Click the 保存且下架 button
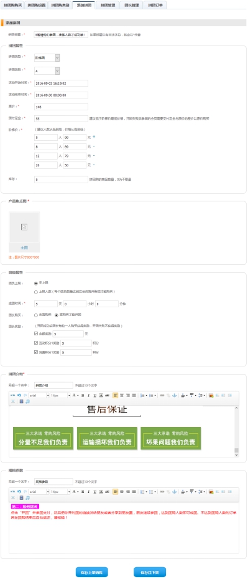 (x=150, y=572)
